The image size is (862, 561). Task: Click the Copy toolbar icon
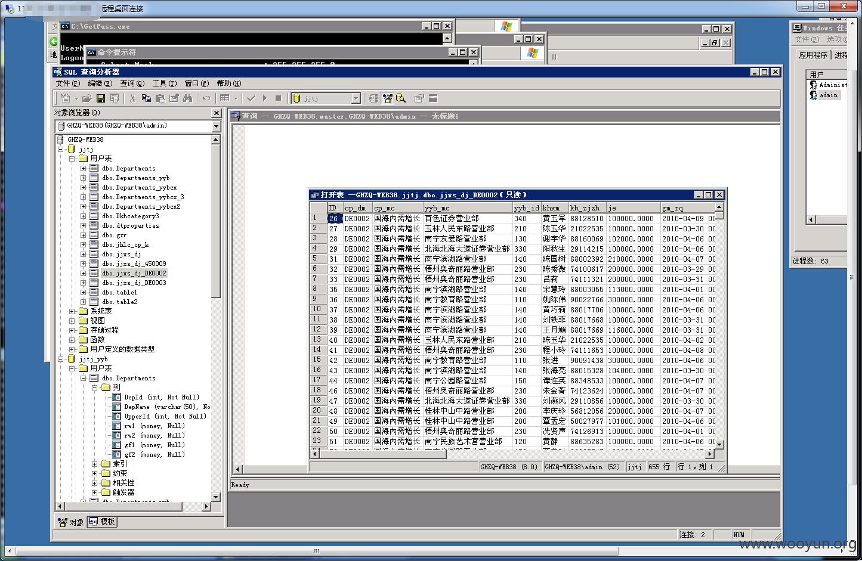point(146,98)
